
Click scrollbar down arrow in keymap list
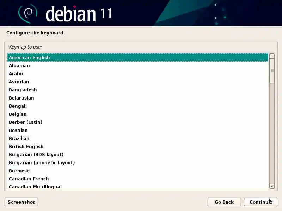point(272,186)
